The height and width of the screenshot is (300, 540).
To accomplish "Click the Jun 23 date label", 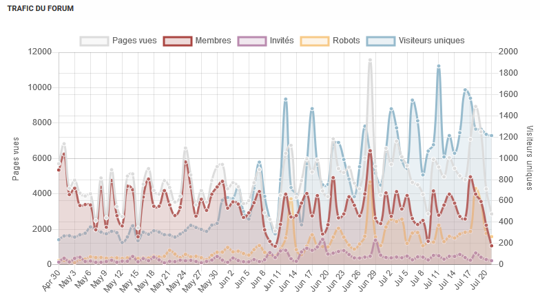I will click(x=336, y=280).
